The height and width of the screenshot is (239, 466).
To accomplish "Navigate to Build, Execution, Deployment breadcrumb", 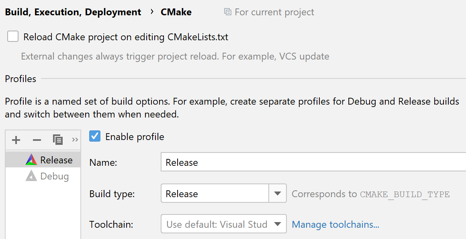I will 73,12.
